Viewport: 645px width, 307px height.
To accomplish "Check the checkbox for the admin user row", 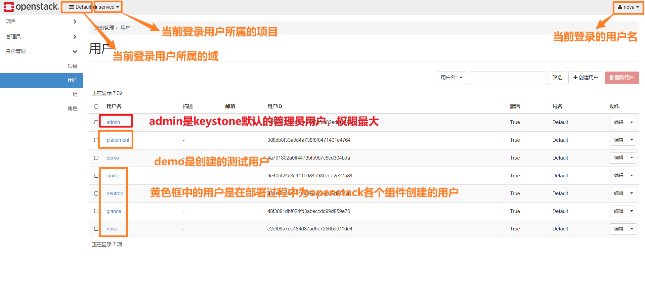I will click(x=96, y=122).
